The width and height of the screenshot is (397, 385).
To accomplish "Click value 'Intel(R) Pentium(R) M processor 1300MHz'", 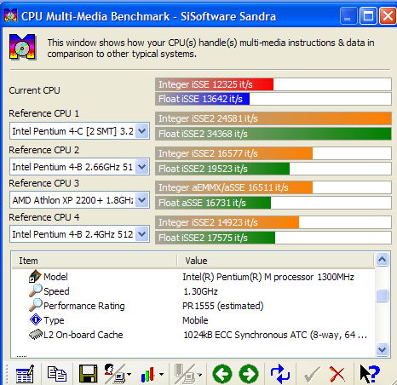I will click(x=268, y=277).
